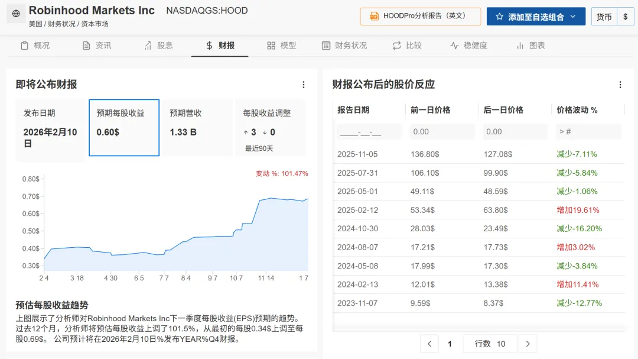
Task: Focus the report date filter field
Action: coord(369,132)
